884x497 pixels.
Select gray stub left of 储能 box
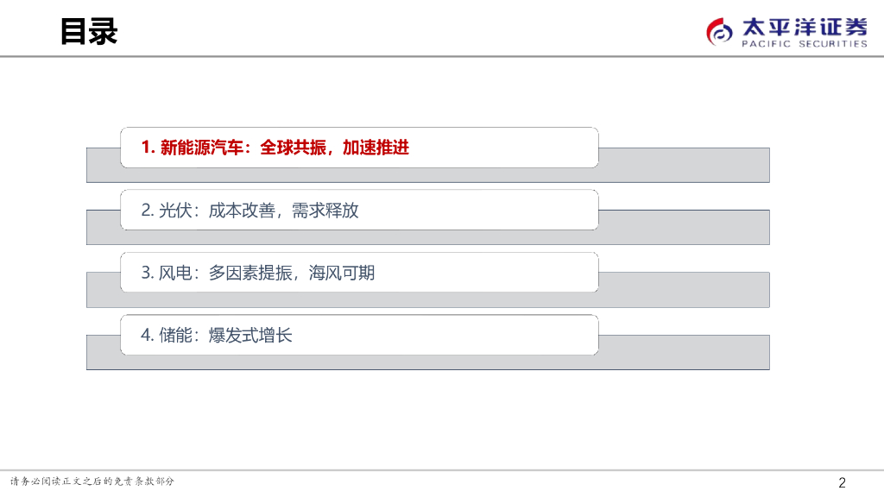coord(103,352)
